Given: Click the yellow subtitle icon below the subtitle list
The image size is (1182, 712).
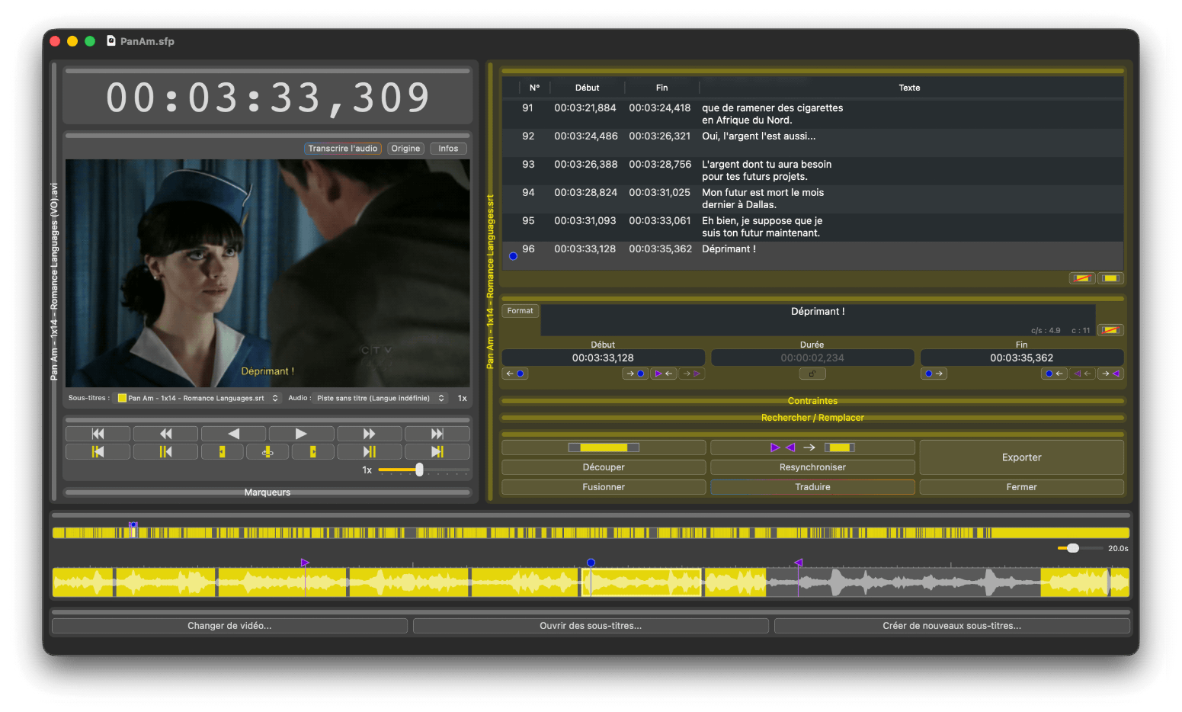Looking at the screenshot, I should [x=1110, y=278].
